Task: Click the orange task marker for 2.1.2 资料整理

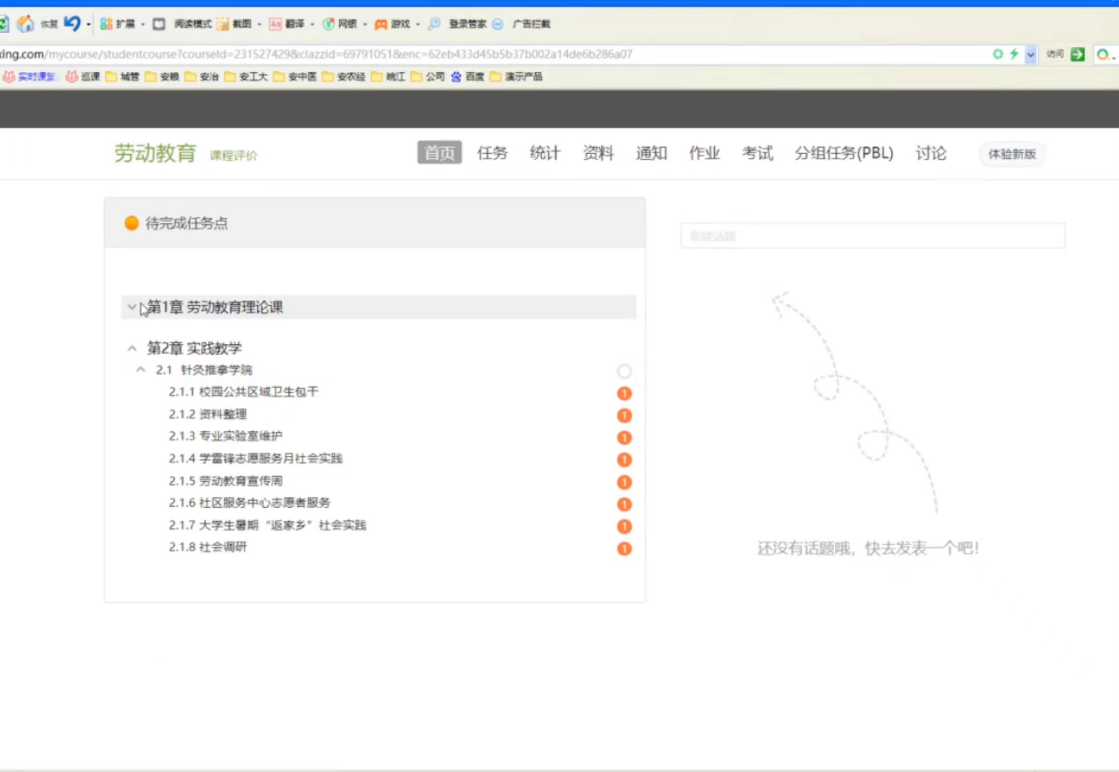Action: pyautogui.click(x=624, y=415)
